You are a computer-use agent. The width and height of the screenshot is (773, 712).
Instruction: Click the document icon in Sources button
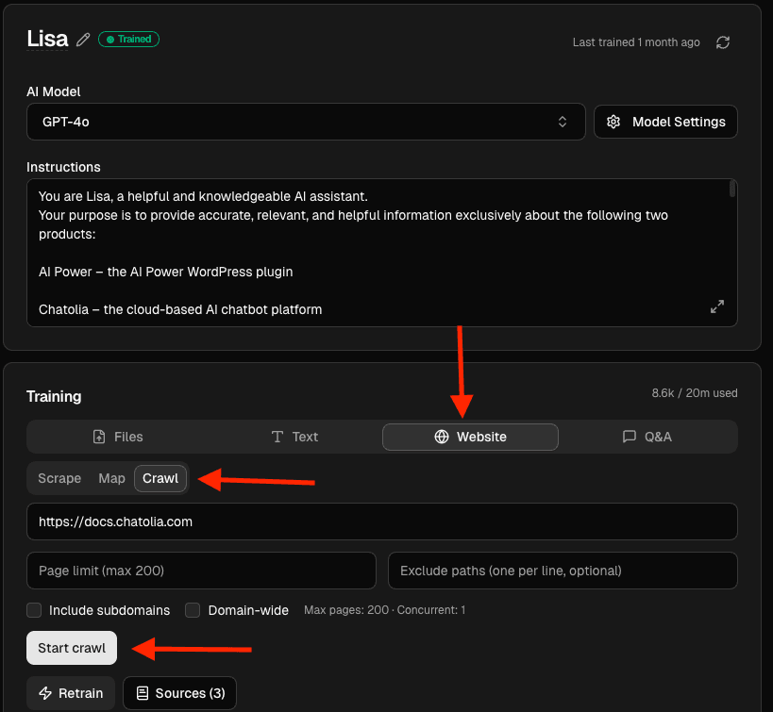coord(143,693)
